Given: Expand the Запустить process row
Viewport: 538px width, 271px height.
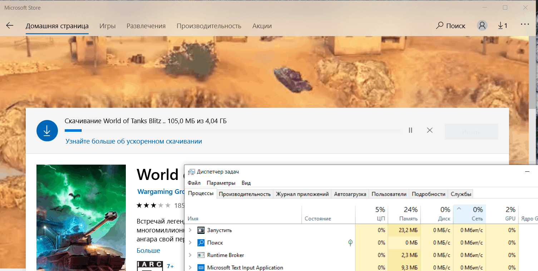Looking at the screenshot, I should point(190,230).
